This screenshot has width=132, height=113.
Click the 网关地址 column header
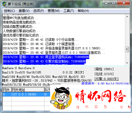tap(28, 90)
